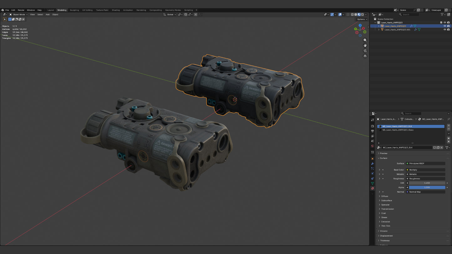Screen dimensions: 452x254
Task: Open Global transform orientation dropdown
Action: pyautogui.click(x=170, y=14)
